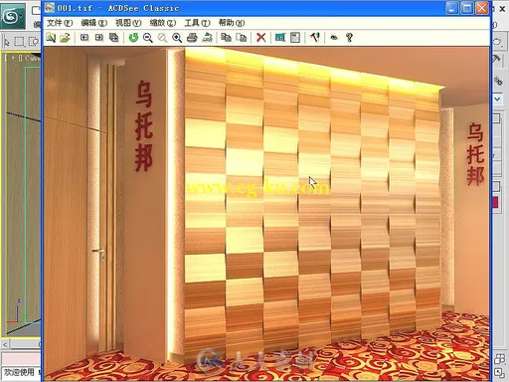Click the slideshow images icon
The width and height of the screenshot is (509, 382).
[x=113, y=38]
